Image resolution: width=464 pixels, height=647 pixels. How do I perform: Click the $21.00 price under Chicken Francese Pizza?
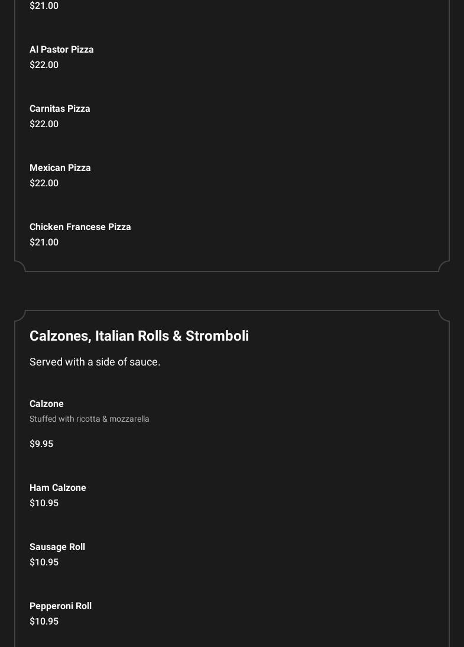pos(44,242)
